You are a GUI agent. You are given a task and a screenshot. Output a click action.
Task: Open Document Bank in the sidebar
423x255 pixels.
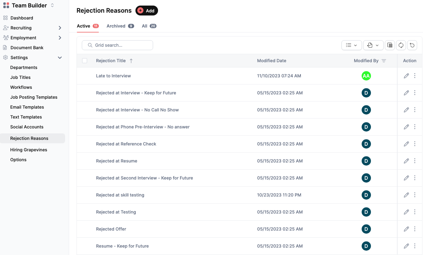tap(27, 48)
